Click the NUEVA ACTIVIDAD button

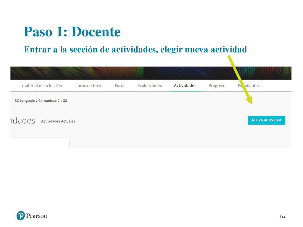coord(266,120)
